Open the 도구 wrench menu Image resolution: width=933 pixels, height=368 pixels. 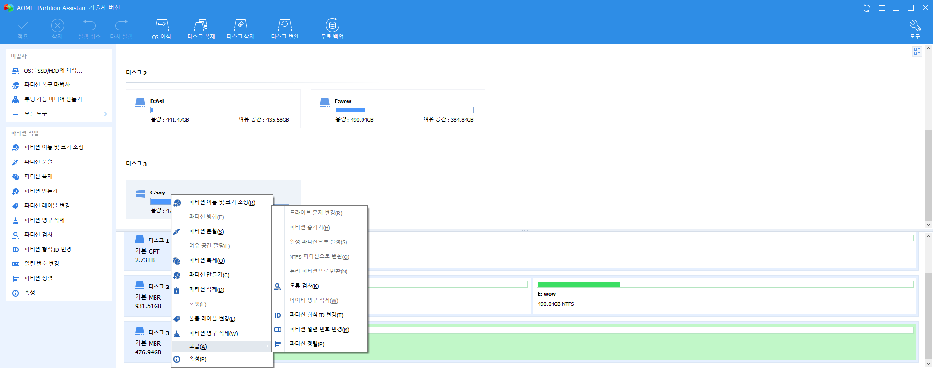coord(915,29)
